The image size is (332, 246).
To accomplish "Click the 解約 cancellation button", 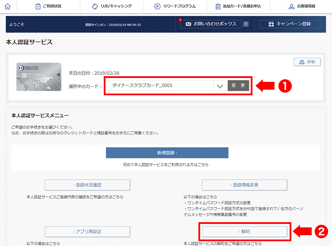I will [244, 232].
